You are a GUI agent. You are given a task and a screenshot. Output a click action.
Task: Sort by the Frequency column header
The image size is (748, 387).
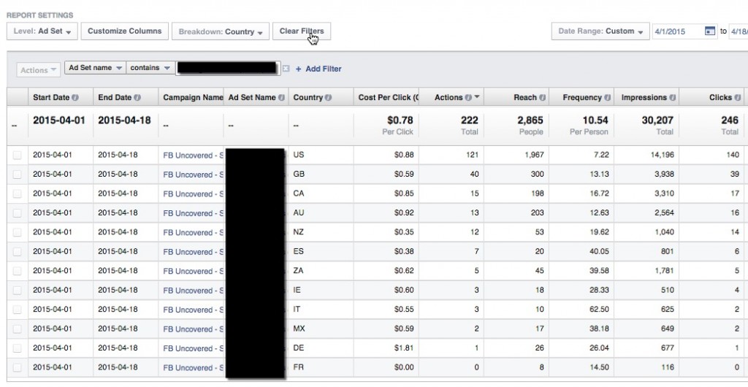click(582, 97)
